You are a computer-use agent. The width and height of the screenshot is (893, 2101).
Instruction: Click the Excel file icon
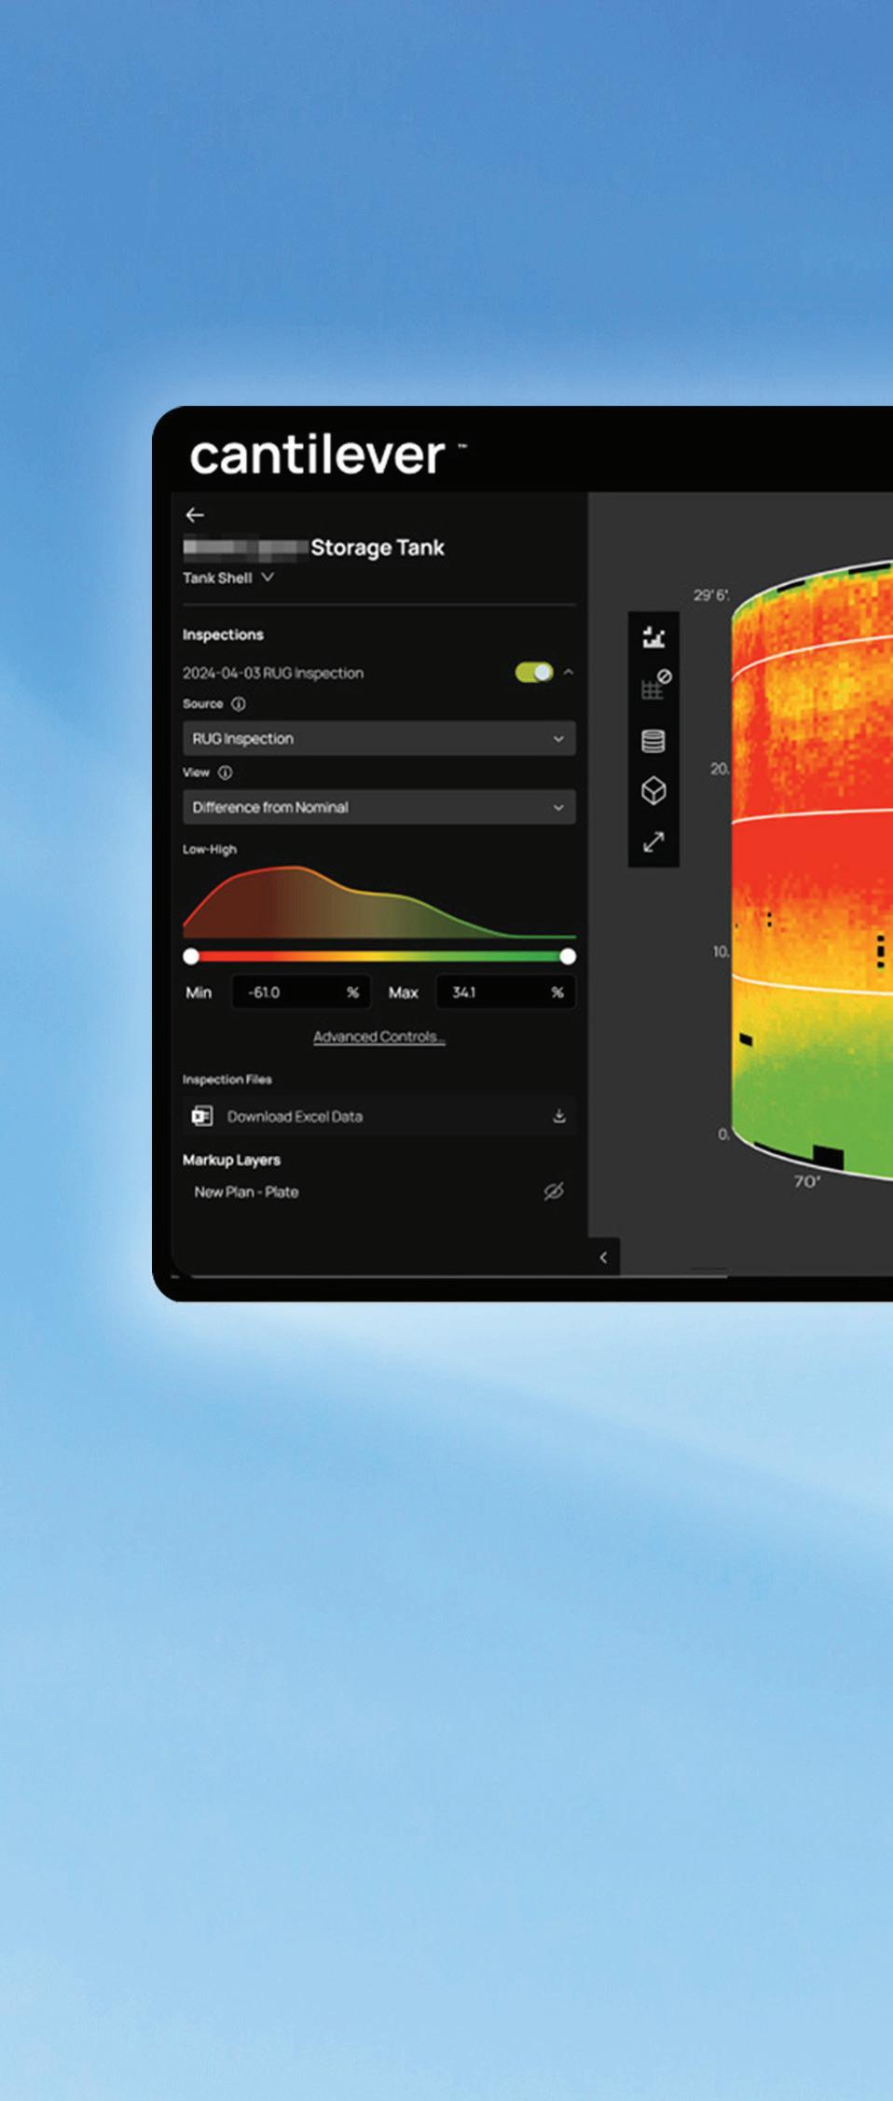[202, 1116]
